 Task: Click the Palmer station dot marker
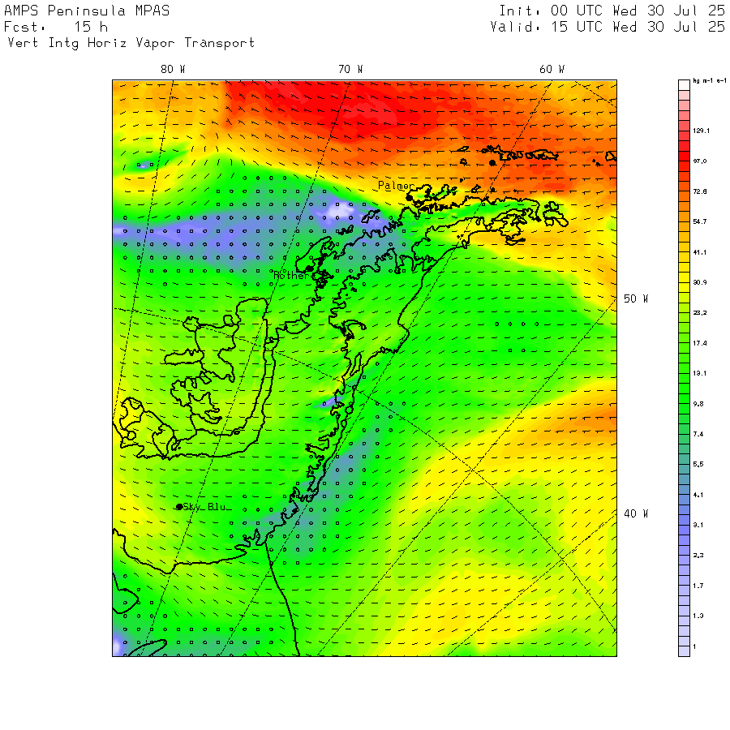409,198
